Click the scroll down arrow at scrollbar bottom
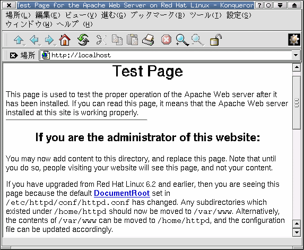Screen dimensions: 304x250 [297, 232]
